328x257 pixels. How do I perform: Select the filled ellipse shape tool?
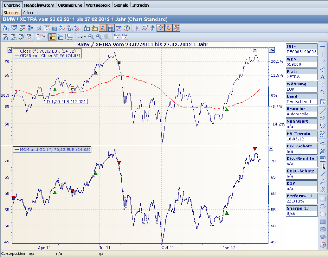click(323, 237)
